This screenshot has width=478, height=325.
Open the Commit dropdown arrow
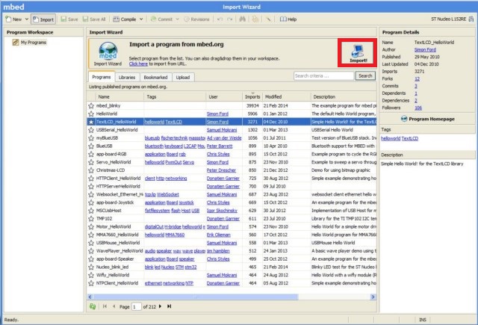coord(178,19)
